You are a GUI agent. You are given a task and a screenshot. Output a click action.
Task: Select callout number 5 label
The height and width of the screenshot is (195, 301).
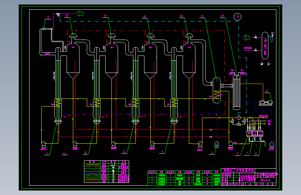point(212,153)
